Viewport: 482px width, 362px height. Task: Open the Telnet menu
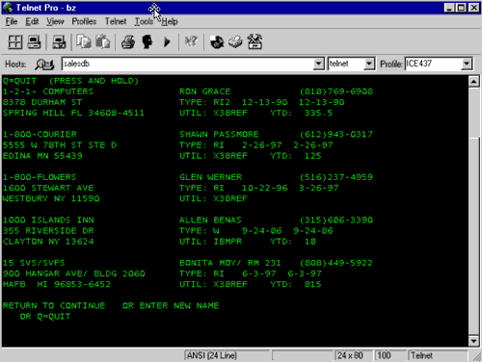pos(116,21)
